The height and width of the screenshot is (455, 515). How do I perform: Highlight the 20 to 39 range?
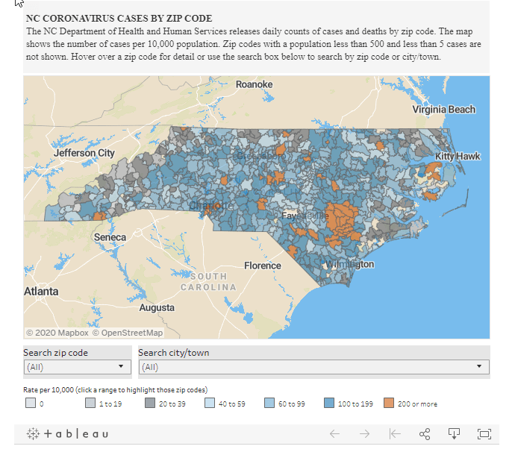tap(149, 404)
